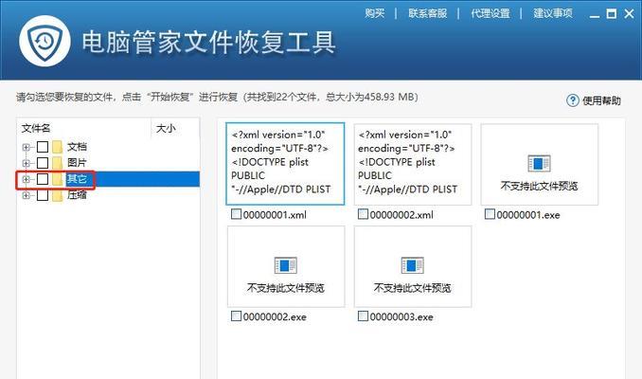
Task: Expand the 压缩 tree node
Action: (27, 195)
